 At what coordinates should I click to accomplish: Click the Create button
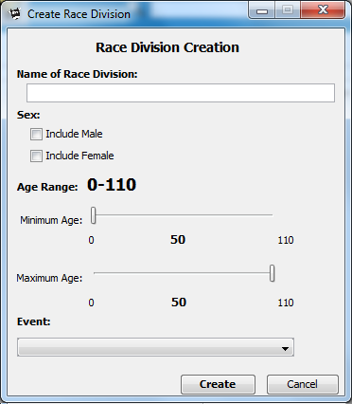point(218,384)
